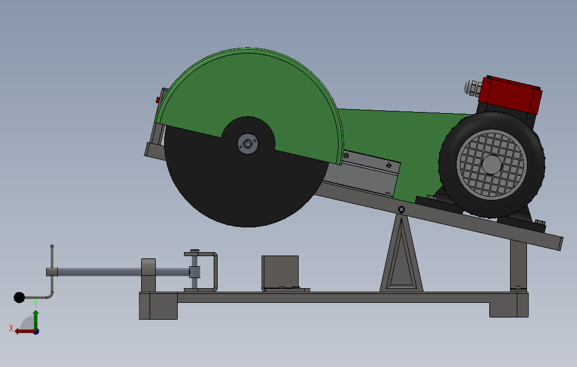Select the inclined swing arm plate
Image resolution: width=577 pixels, height=367 pixels.
click(x=441, y=219)
